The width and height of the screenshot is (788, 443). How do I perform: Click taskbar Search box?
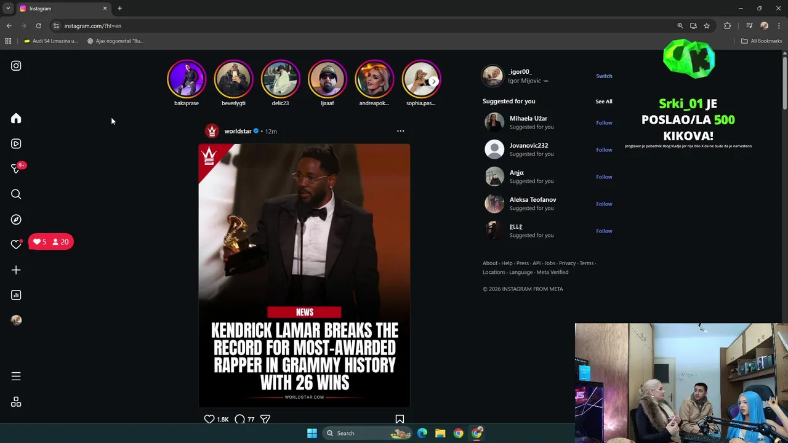tap(368, 433)
